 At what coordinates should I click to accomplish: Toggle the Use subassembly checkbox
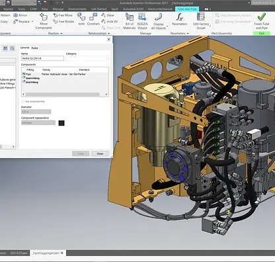pyautogui.click(x=22, y=101)
